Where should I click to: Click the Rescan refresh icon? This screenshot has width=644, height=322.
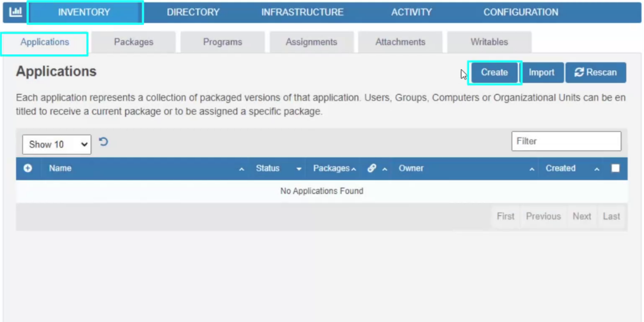click(579, 72)
